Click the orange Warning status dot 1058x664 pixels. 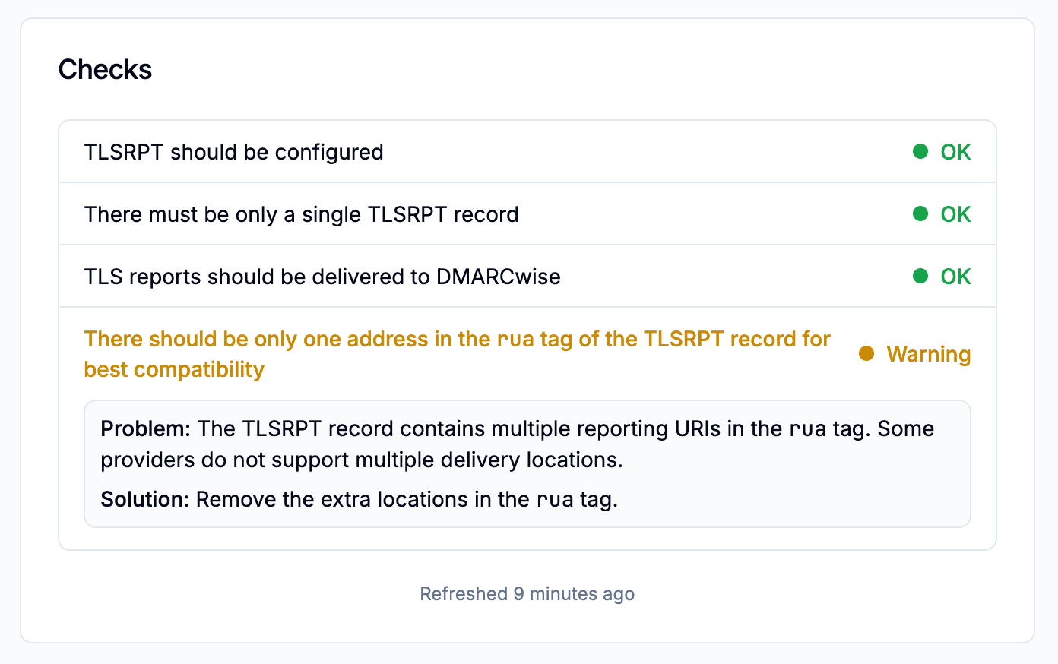tap(866, 353)
